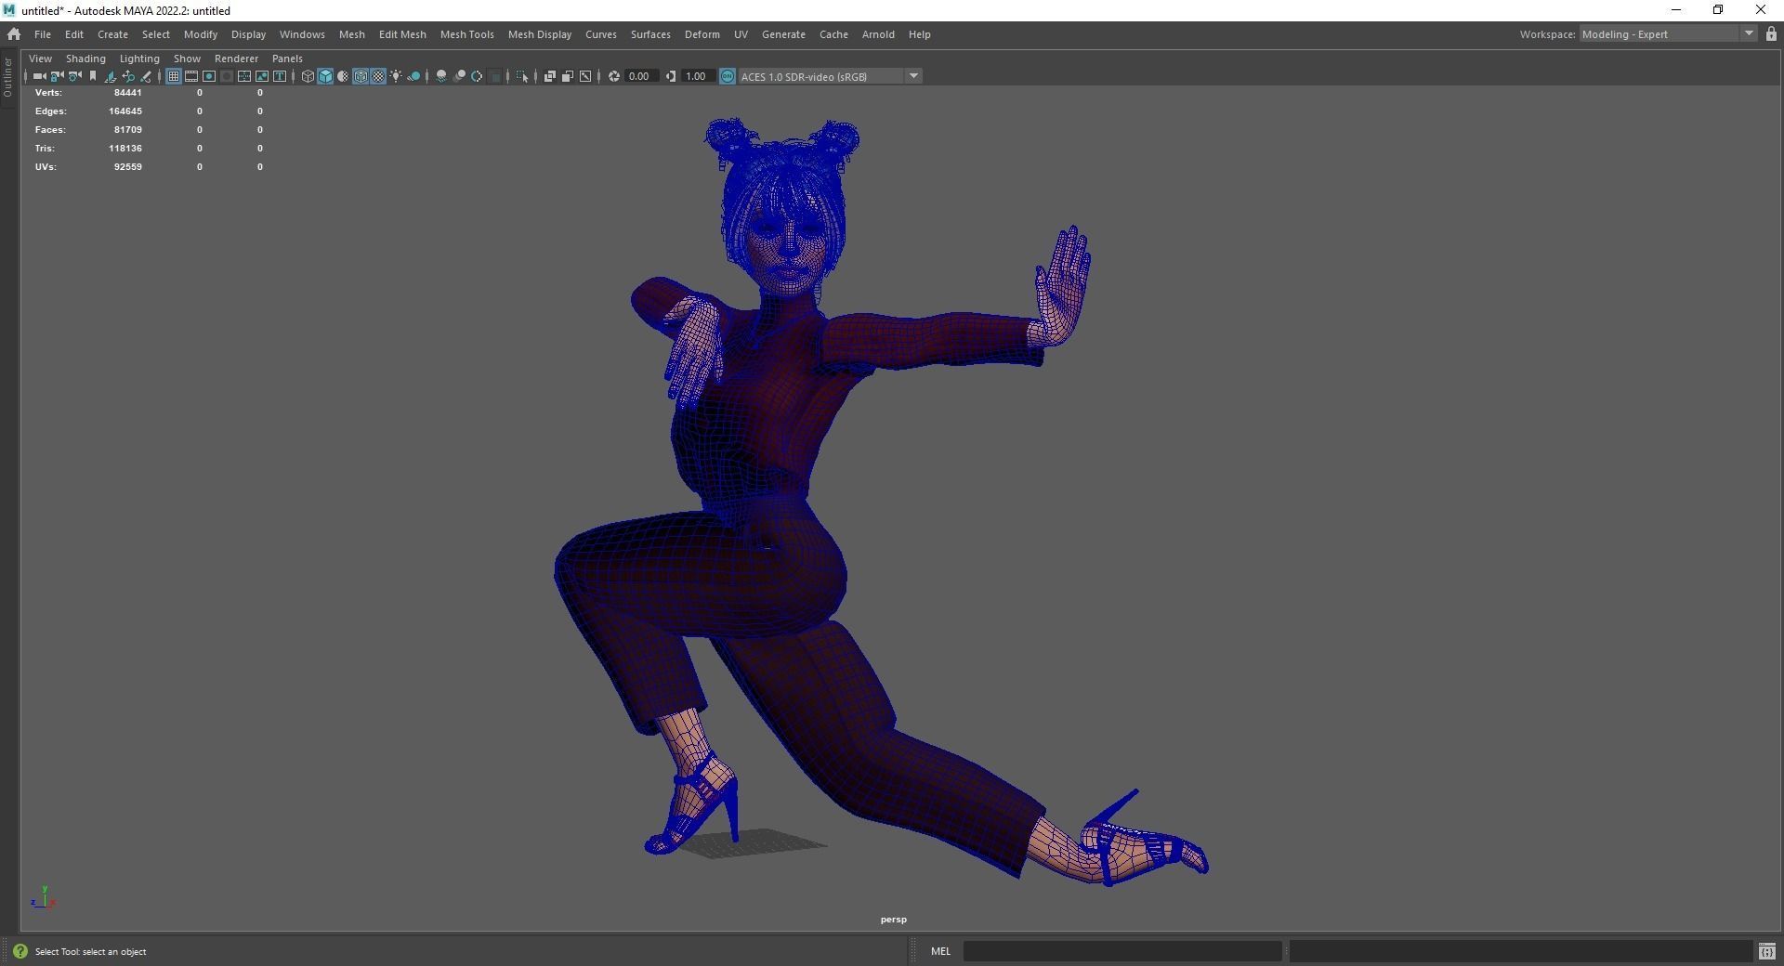Click the workspace lock icon

click(x=1771, y=34)
